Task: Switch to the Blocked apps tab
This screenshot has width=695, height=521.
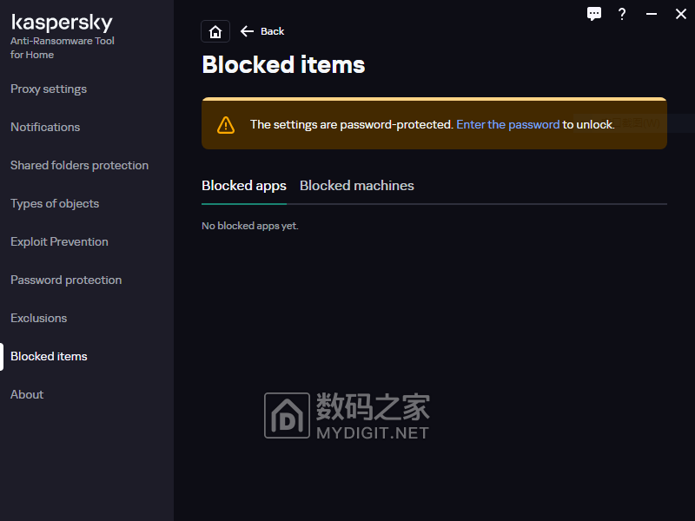Action: coord(244,186)
